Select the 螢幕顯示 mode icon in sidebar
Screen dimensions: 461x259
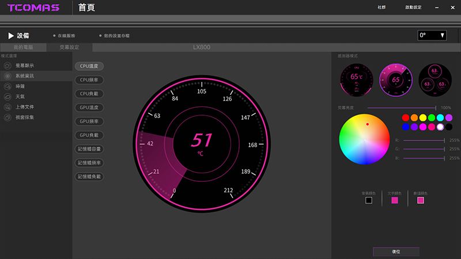coord(7,66)
